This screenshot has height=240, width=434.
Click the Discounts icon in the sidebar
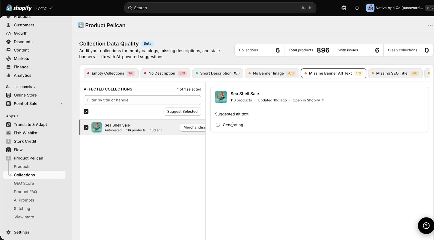point(8,42)
